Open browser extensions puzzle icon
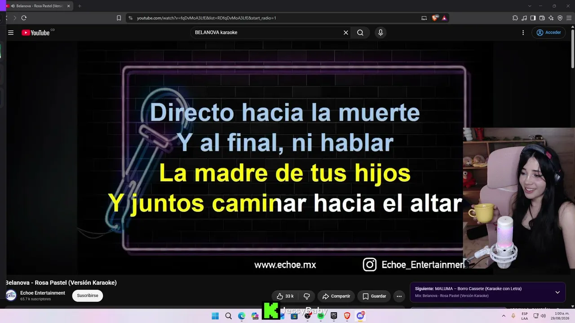The width and height of the screenshot is (575, 323). click(515, 18)
